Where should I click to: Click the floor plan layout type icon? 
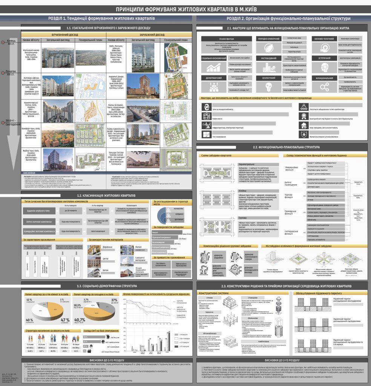coord(206,135)
